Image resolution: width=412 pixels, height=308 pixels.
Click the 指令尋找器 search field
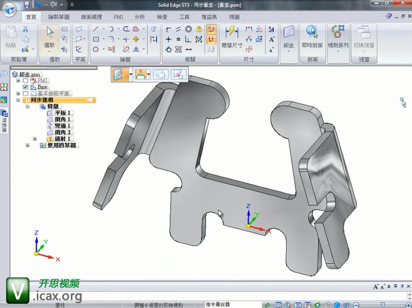pos(233,305)
